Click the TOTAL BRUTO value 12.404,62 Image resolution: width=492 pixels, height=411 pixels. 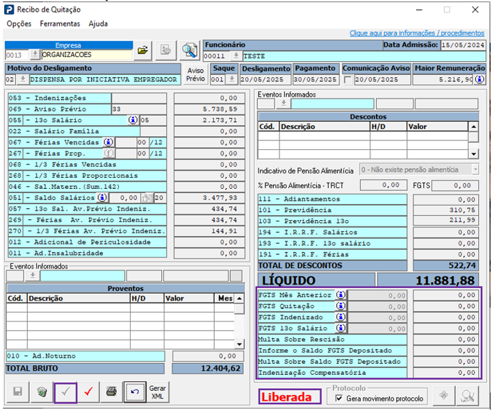(x=208, y=369)
